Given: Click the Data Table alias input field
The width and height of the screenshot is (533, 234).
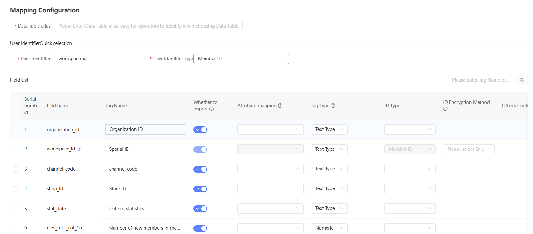Looking at the screenshot, I should 148,26.
